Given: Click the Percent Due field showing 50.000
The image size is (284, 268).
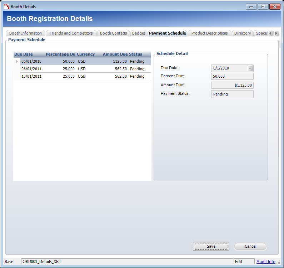Looking at the screenshot, I should 232,76.
